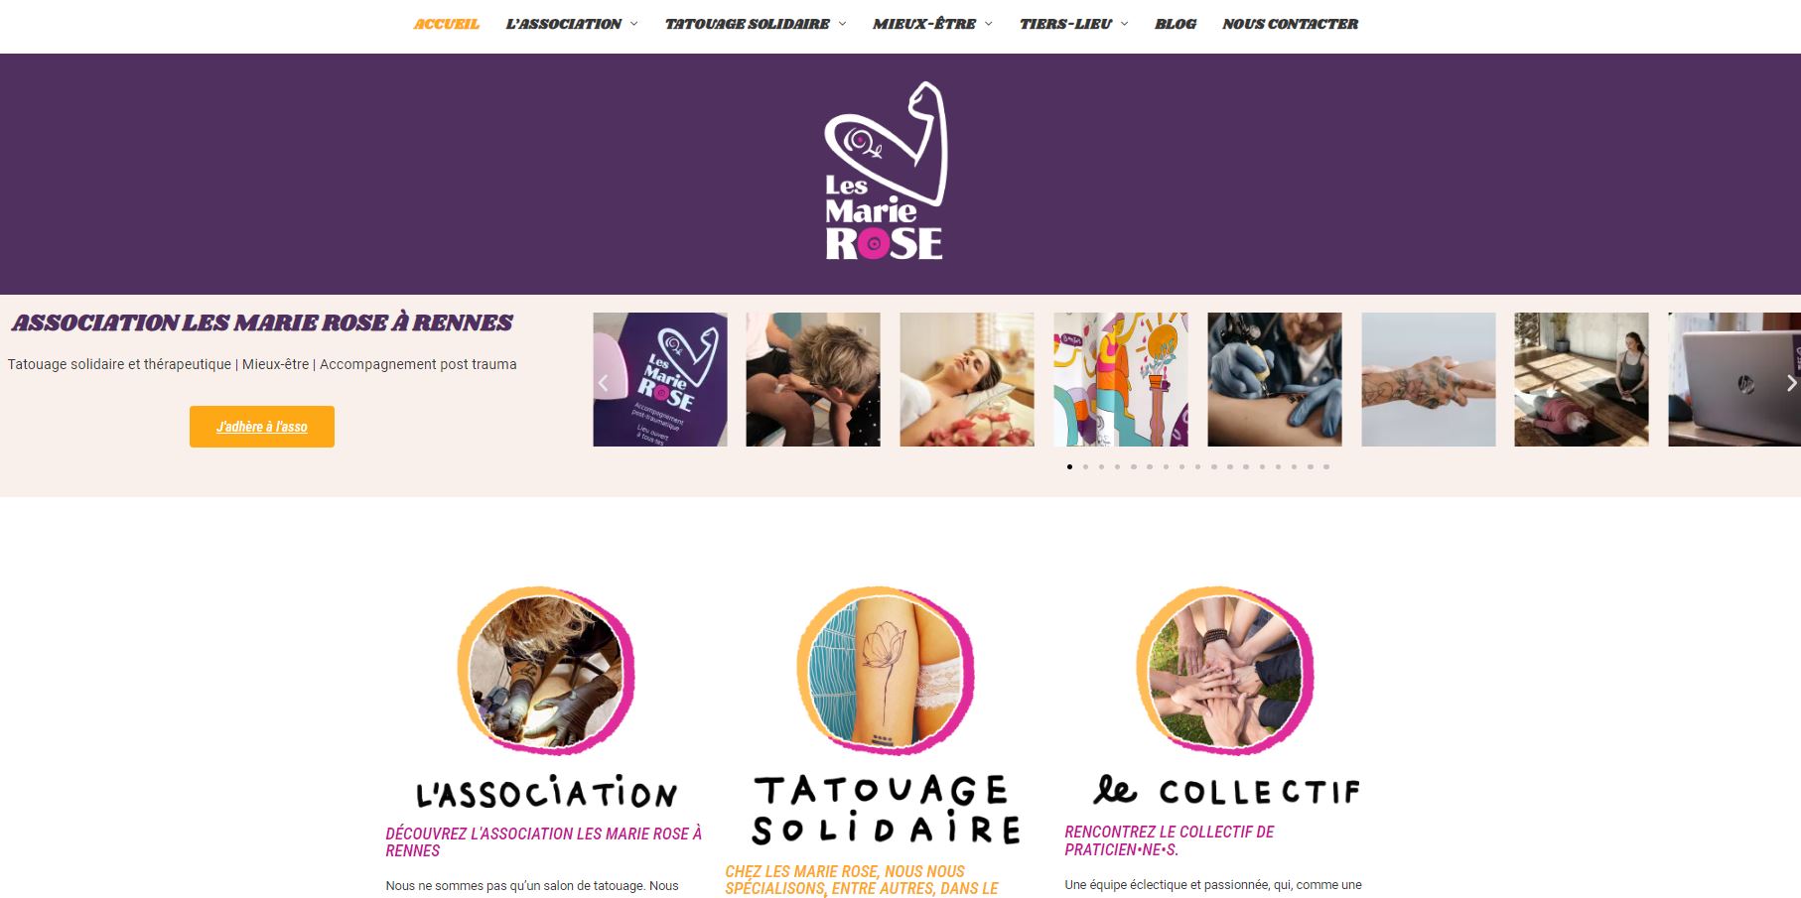Expand the Mieux-Être menu dropdown
This screenshot has width=1801, height=898.
(x=932, y=24)
